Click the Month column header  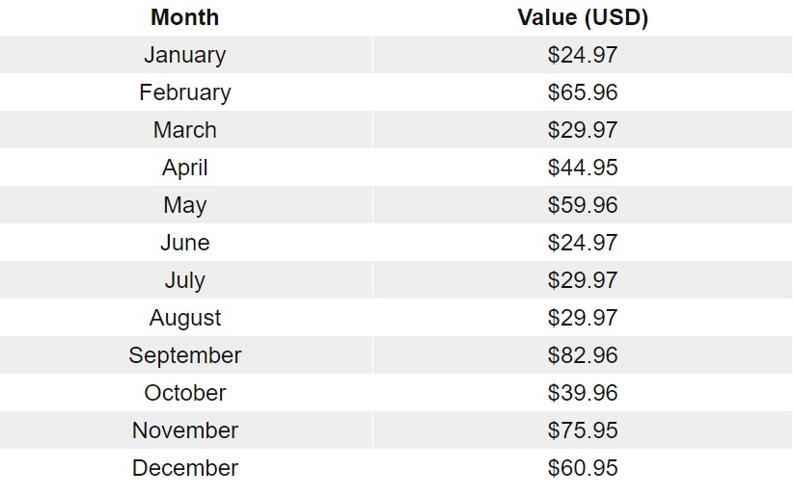(x=185, y=17)
